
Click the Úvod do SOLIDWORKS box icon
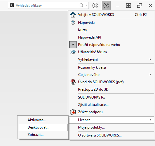[73, 82]
